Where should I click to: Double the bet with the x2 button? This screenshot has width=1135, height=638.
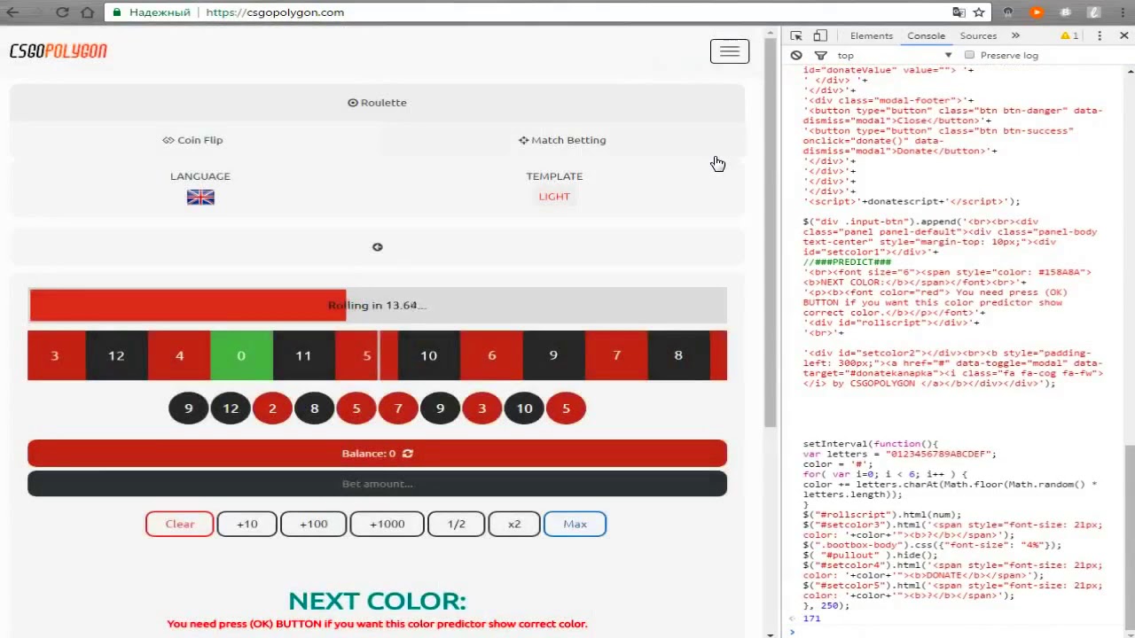(514, 524)
